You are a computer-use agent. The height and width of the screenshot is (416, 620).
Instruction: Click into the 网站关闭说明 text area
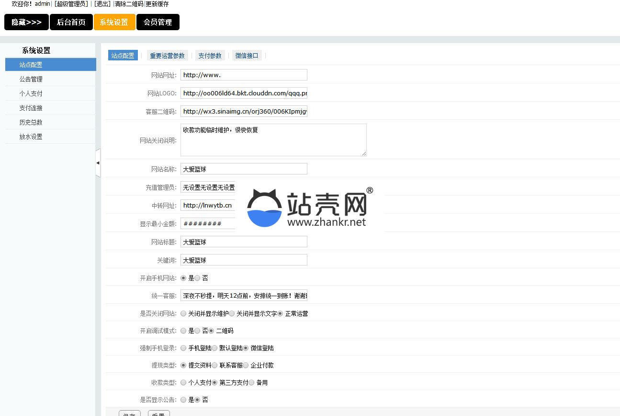pyautogui.click(x=273, y=140)
